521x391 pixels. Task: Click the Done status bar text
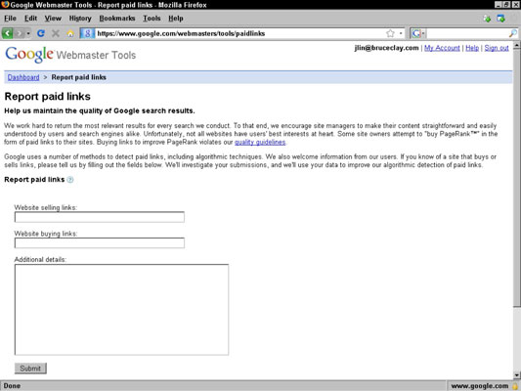pyautogui.click(x=12, y=386)
